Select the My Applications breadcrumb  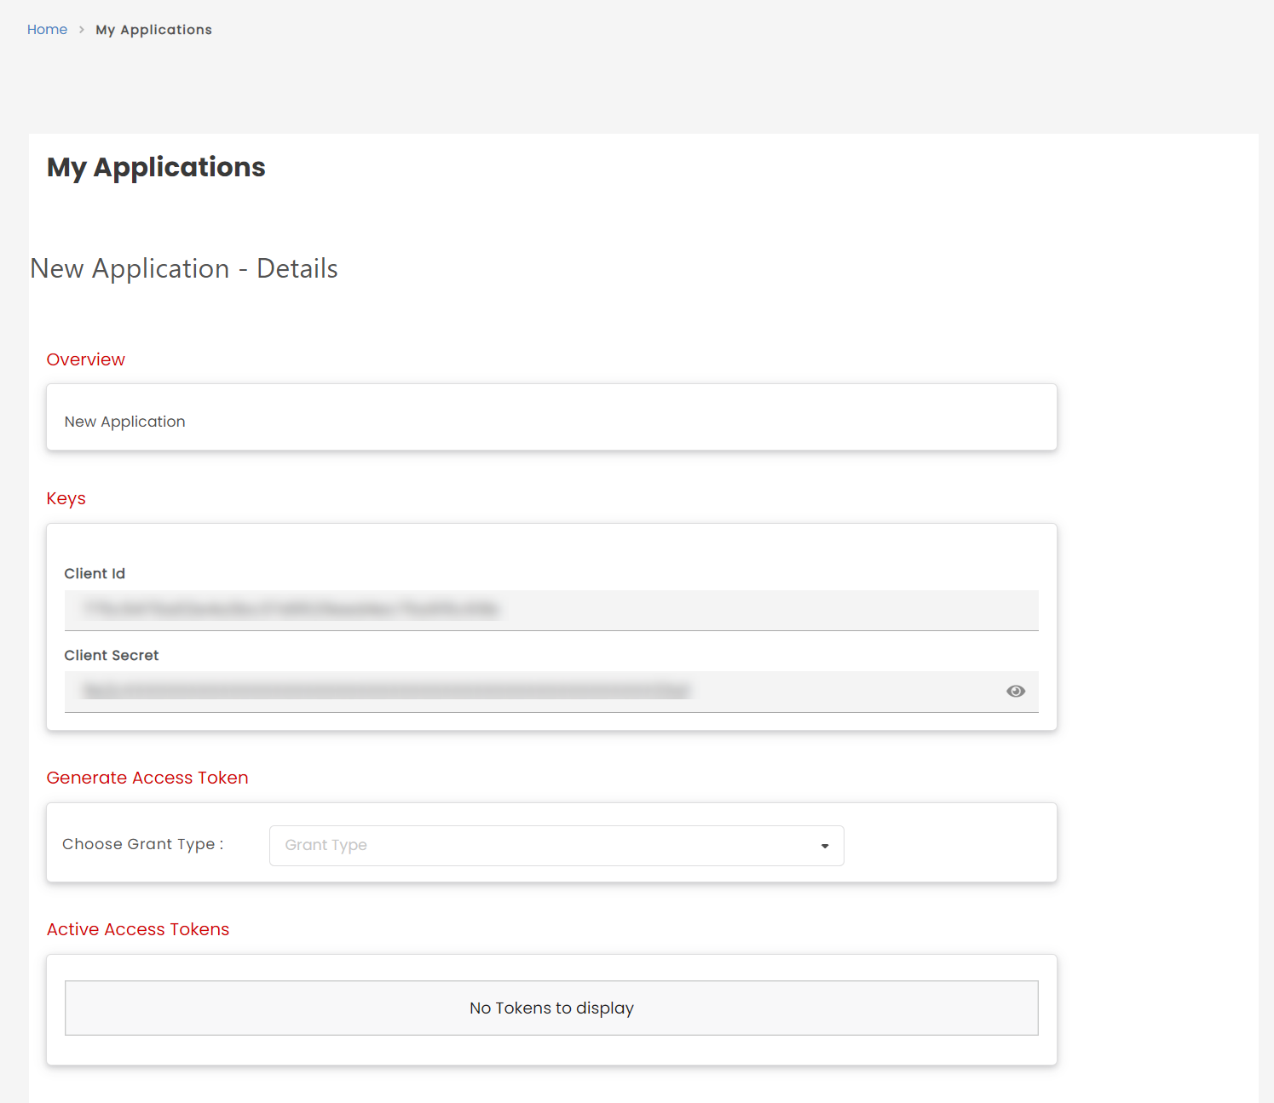tap(153, 29)
